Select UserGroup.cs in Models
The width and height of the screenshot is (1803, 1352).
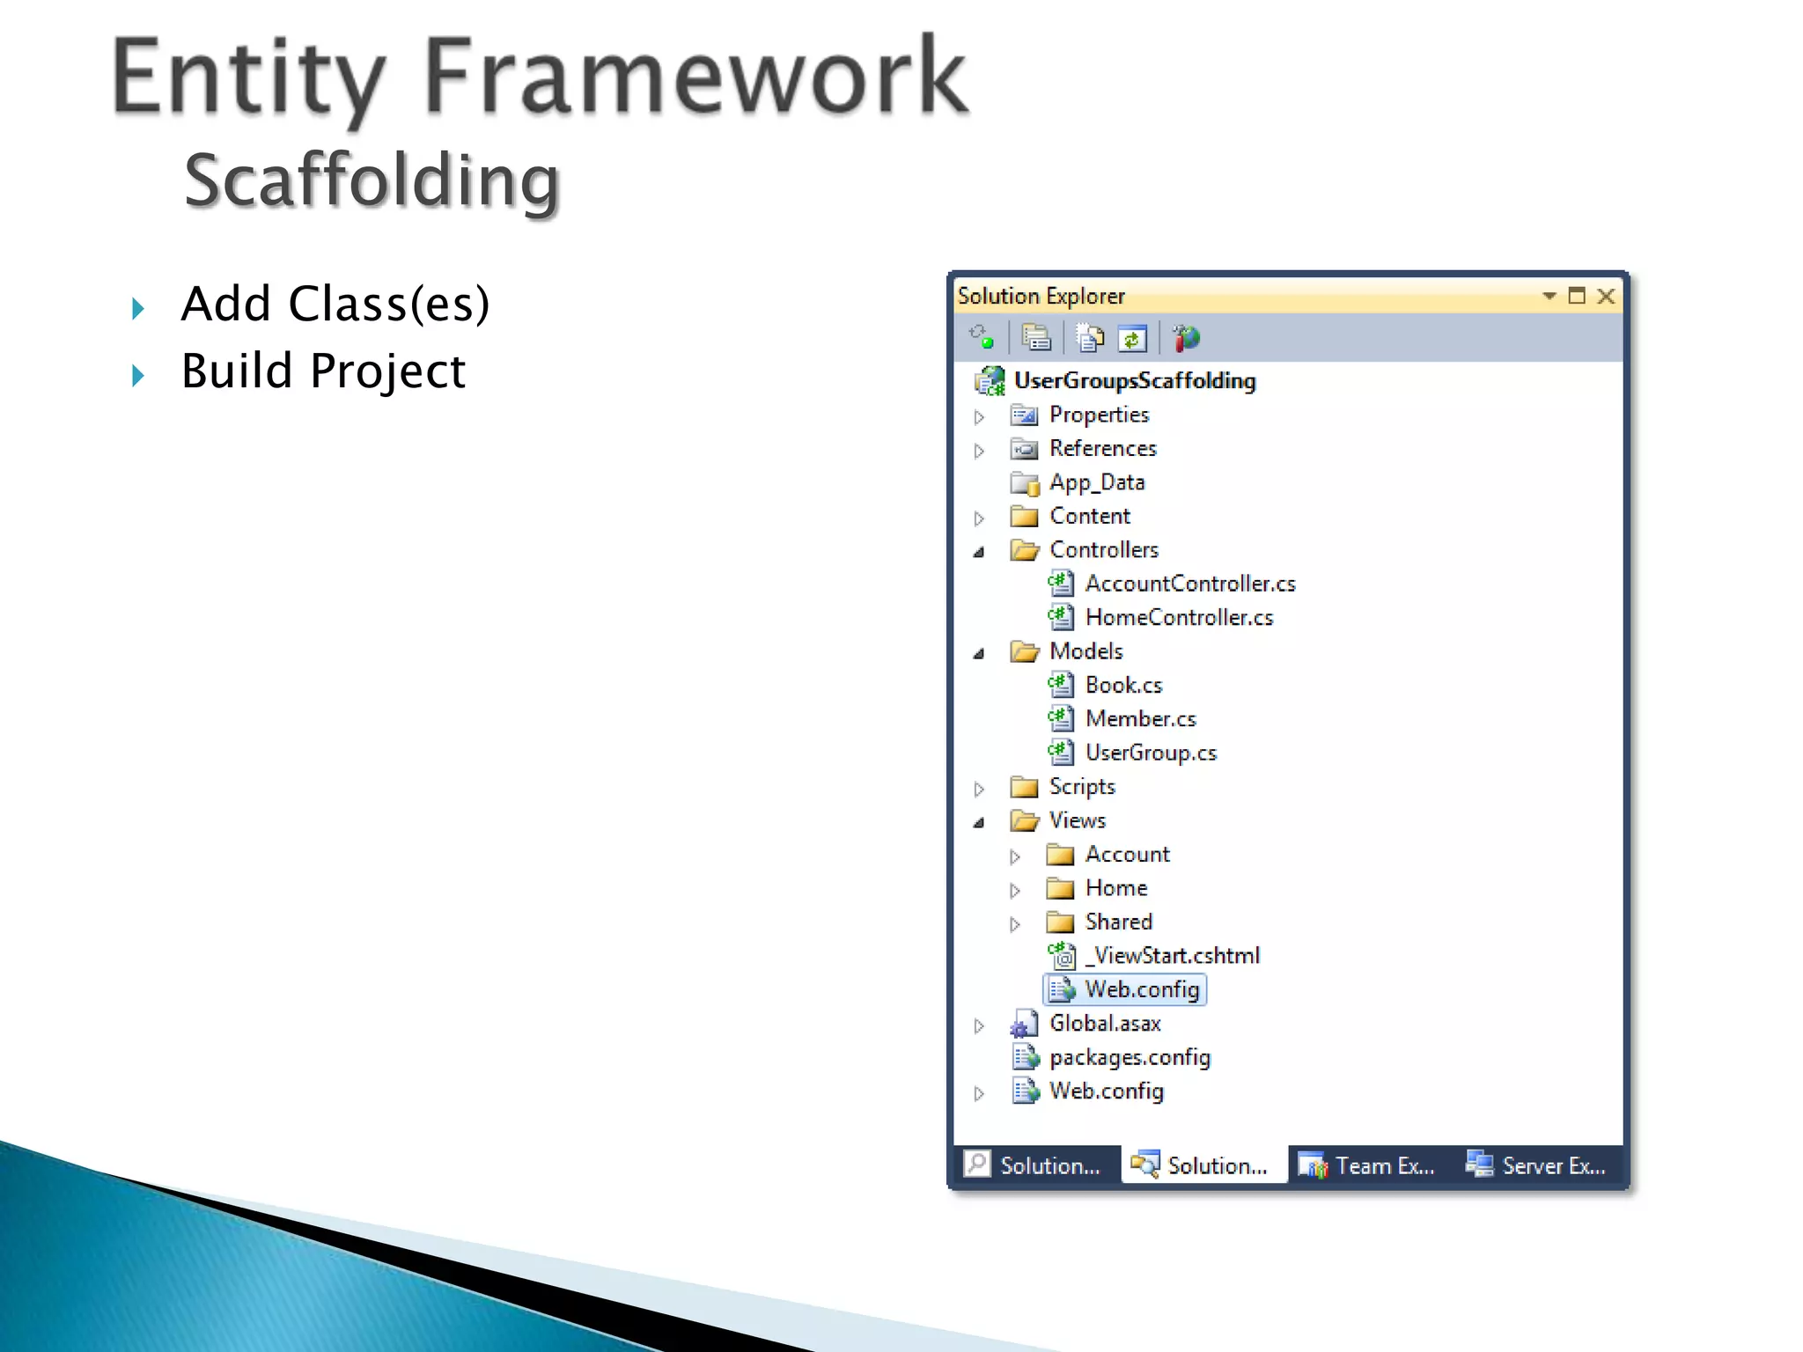pos(1150,753)
